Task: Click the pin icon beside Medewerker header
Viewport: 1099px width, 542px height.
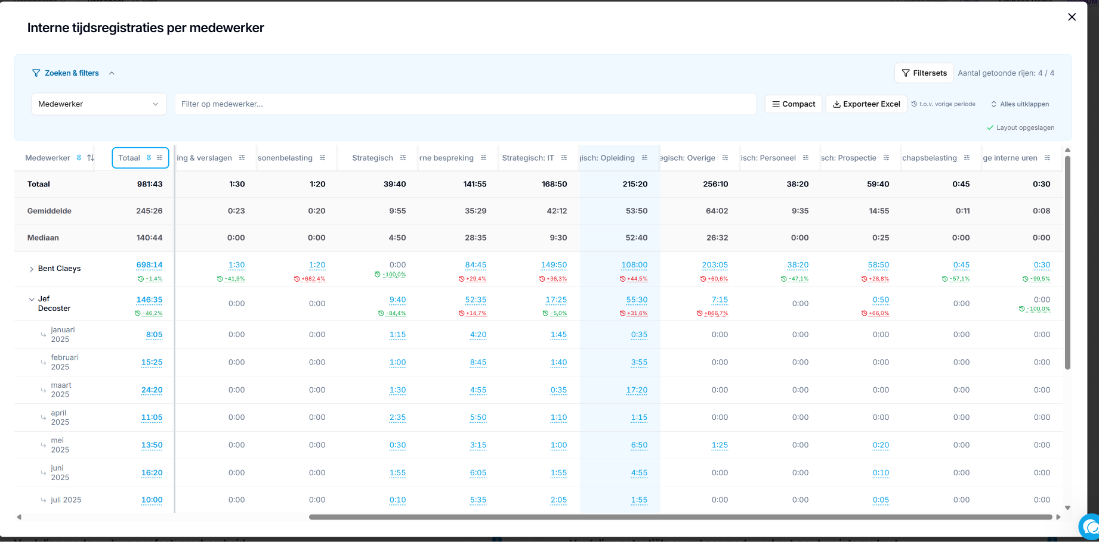Action: coord(79,158)
